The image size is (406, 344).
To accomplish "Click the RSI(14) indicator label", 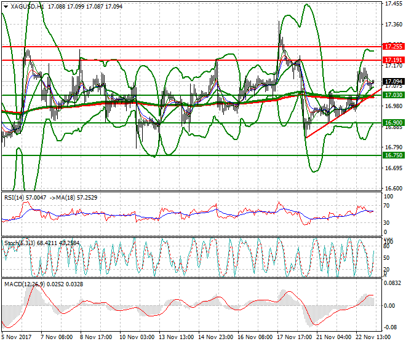I will 16,198.
